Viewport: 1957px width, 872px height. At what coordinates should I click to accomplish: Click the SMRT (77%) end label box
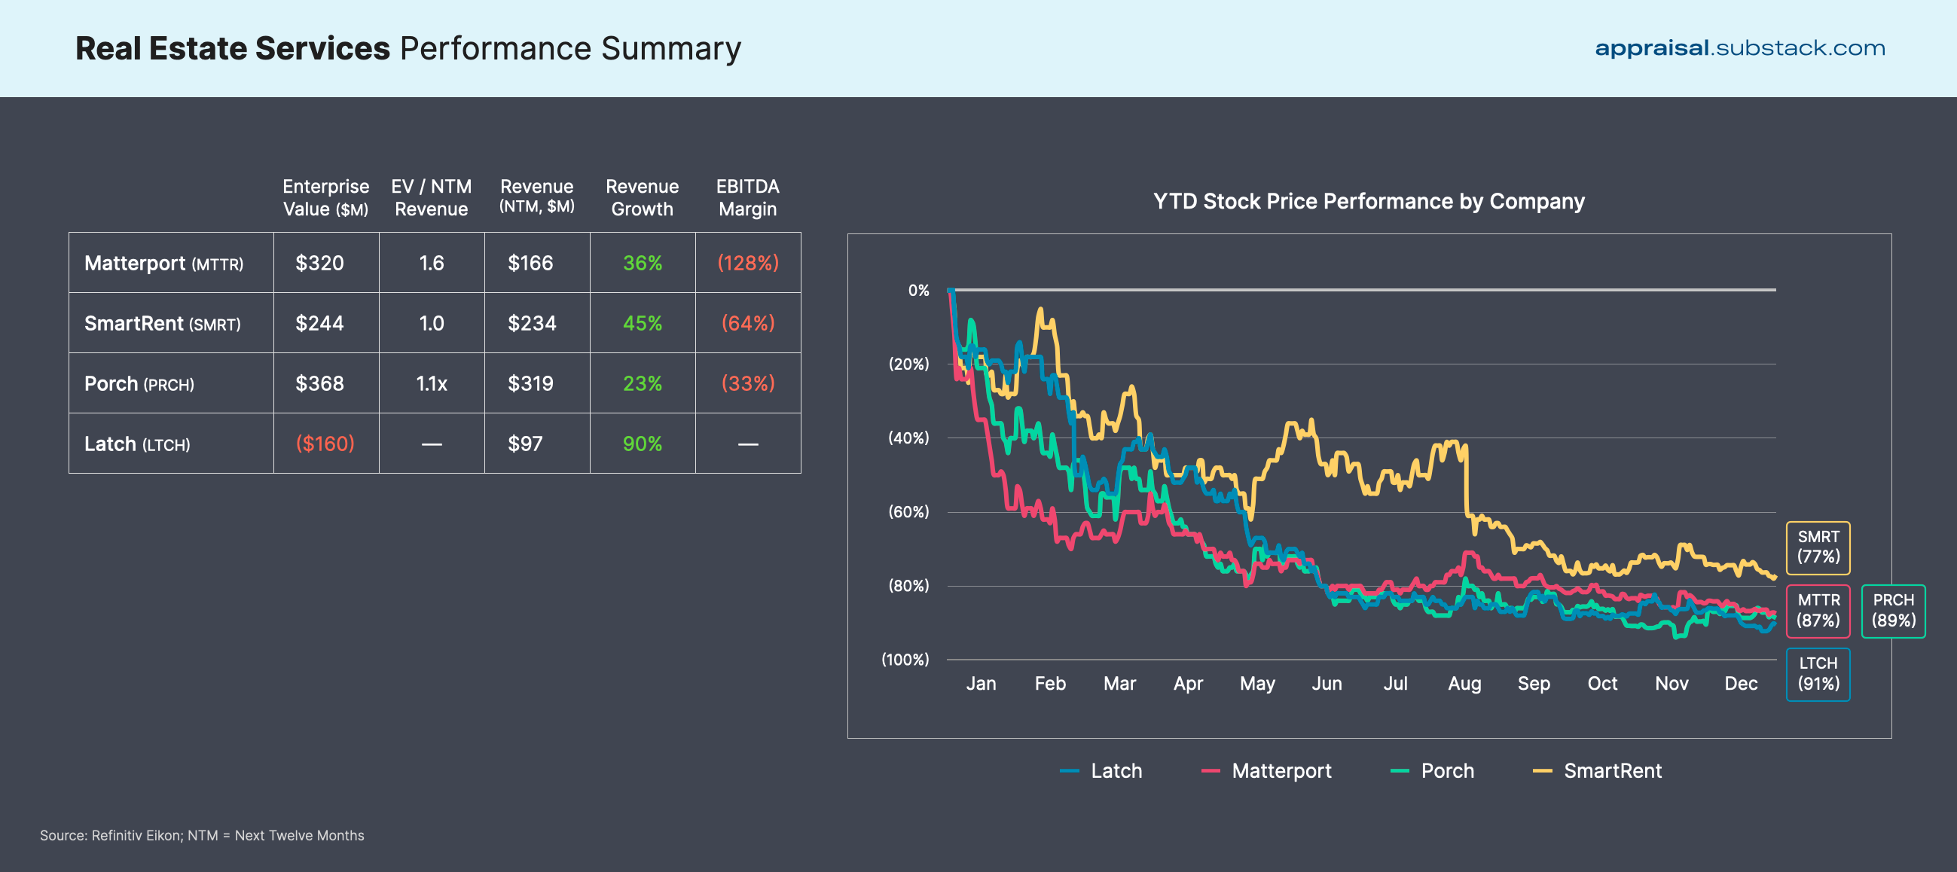(x=1818, y=547)
